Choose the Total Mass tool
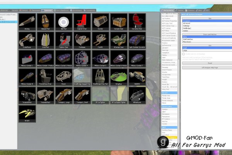232x155 pixels. [x=169, y=77]
